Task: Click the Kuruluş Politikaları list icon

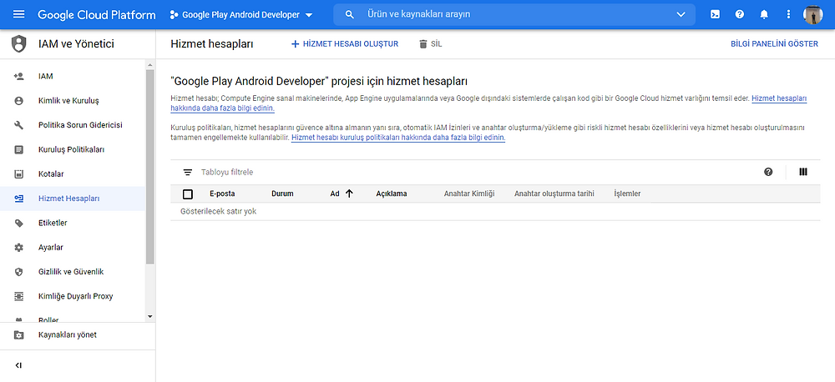Action: tap(18, 150)
